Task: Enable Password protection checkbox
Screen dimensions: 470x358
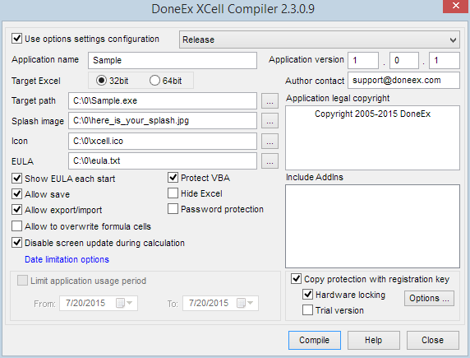Action: [173, 209]
